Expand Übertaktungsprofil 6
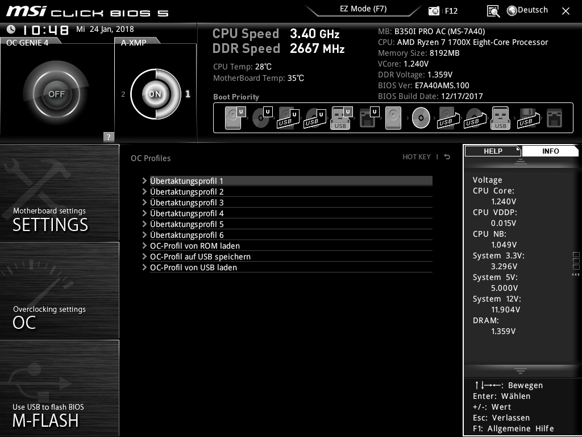The width and height of the screenshot is (582, 437). tap(291, 235)
